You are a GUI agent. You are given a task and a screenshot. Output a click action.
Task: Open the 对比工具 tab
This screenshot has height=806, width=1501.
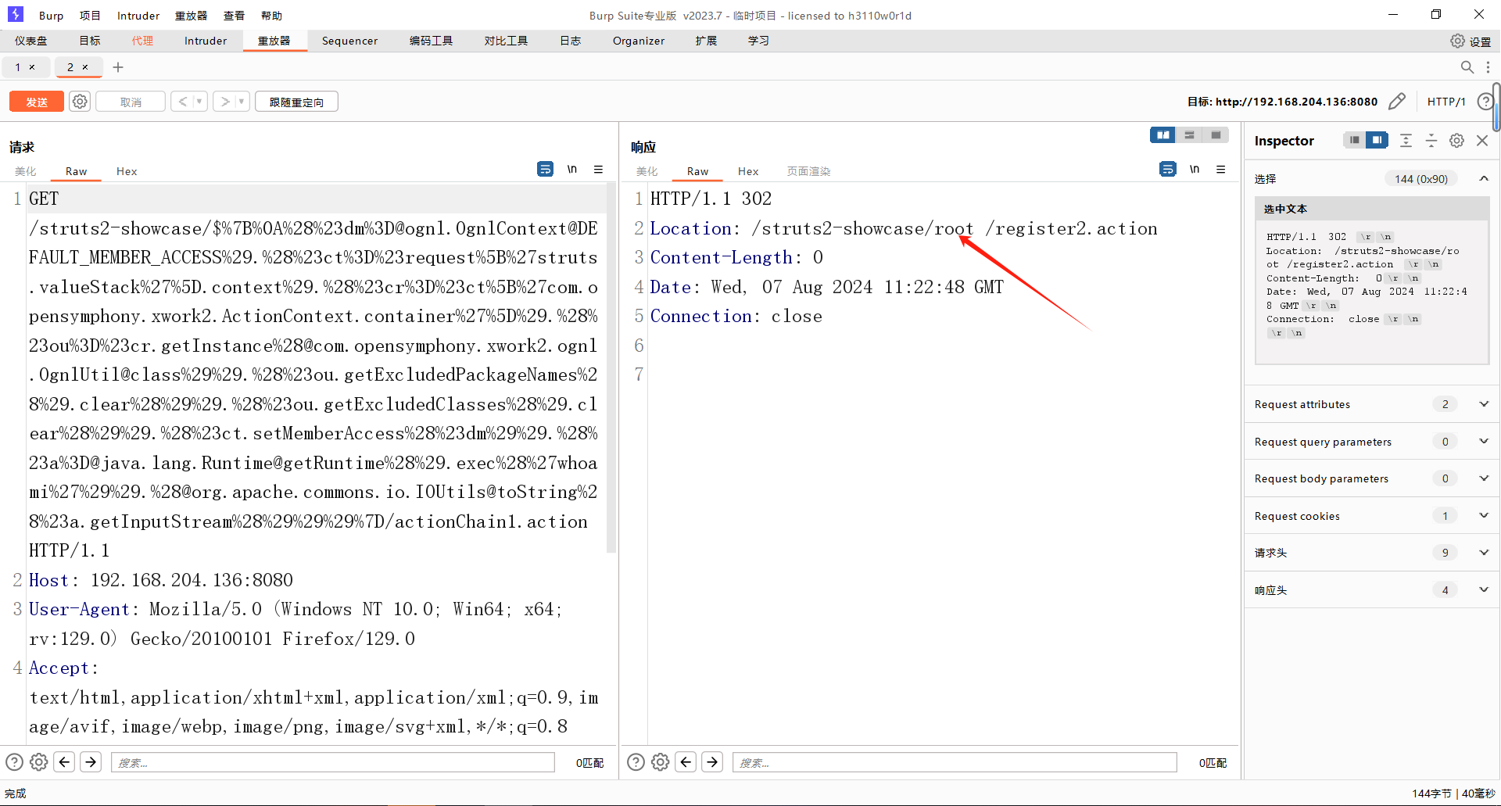coord(506,41)
